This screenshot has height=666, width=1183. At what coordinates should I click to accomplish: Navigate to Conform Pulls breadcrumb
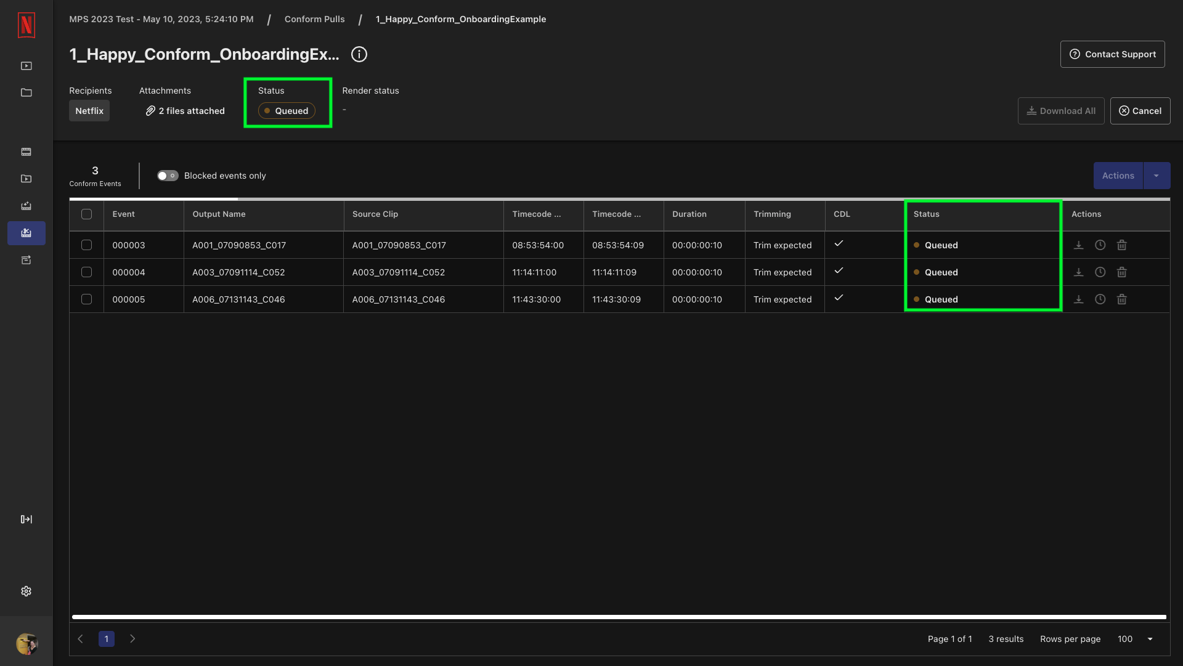click(x=315, y=19)
